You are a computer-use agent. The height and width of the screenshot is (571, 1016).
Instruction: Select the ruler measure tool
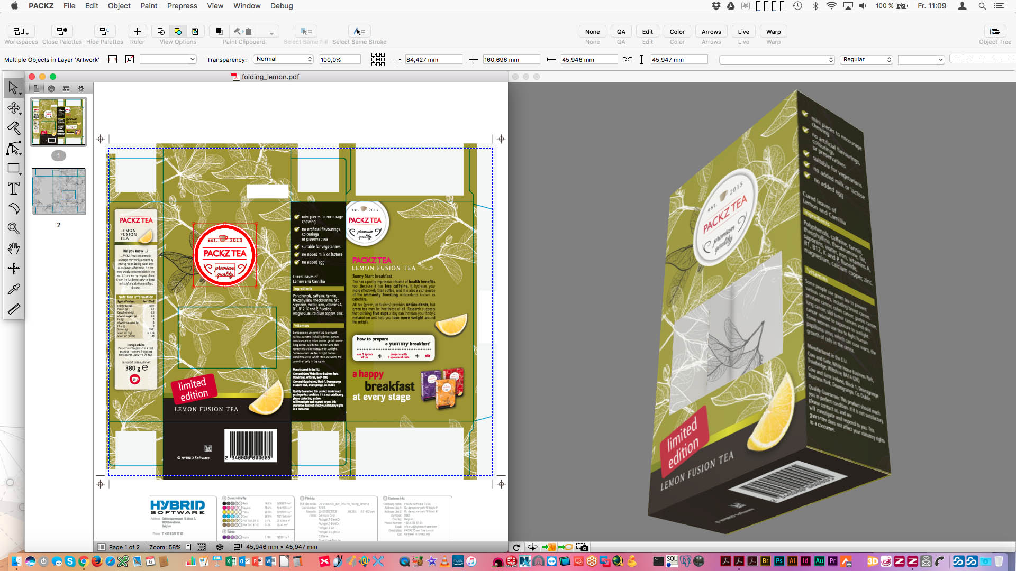13,309
